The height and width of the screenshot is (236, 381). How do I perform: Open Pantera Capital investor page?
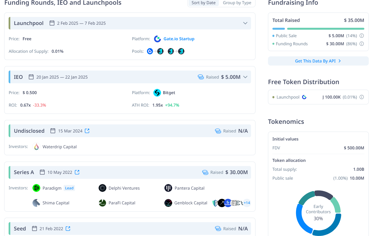click(189, 188)
